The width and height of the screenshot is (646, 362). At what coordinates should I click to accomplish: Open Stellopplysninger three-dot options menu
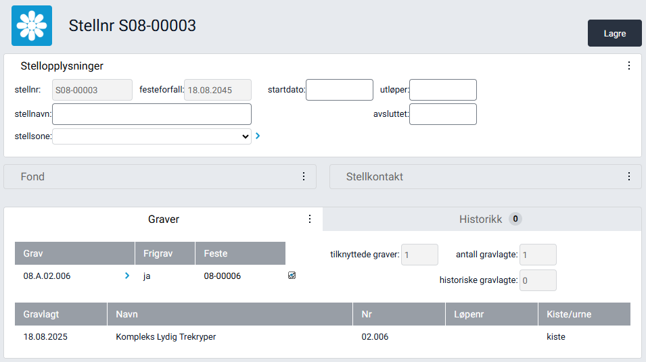(628, 66)
